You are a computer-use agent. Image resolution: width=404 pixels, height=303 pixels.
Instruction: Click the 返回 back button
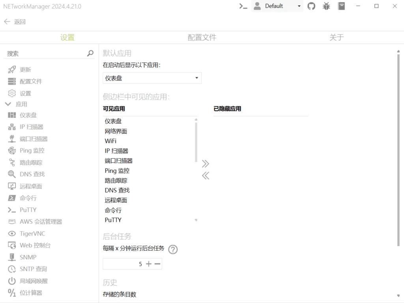(15, 22)
